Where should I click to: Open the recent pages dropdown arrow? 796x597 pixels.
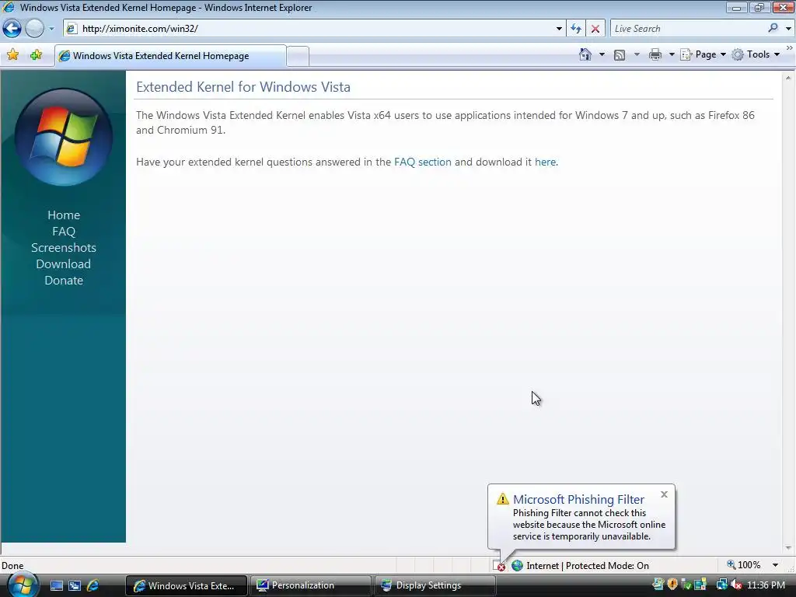[x=51, y=29]
